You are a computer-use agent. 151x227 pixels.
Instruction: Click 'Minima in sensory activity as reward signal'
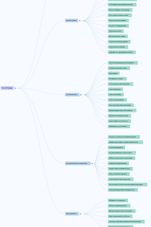(122, 158)
